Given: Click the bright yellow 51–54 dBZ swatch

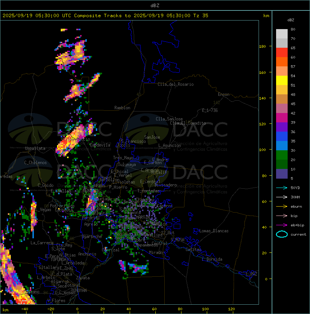Looking at the screenshot, I should pos(282,80).
